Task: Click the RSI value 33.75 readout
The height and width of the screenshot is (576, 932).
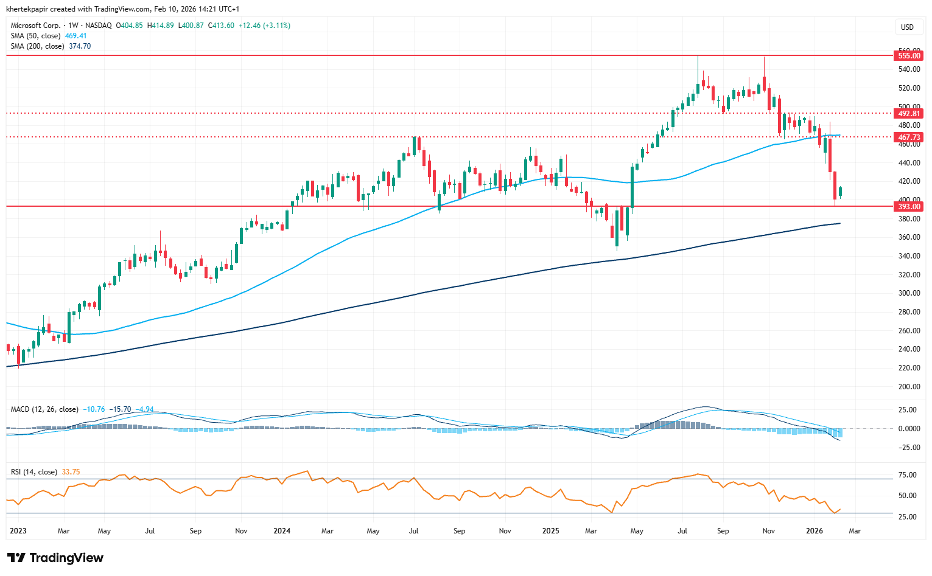Action: (71, 472)
